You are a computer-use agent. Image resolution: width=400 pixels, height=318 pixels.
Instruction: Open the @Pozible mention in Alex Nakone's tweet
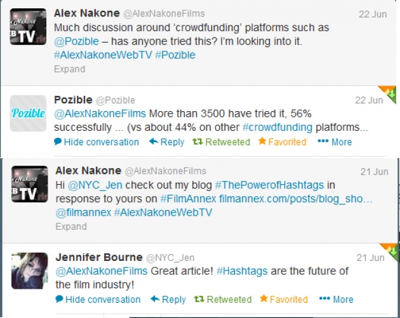tap(76, 41)
